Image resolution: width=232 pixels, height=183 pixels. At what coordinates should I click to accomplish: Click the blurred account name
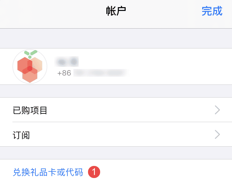pos(66,62)
